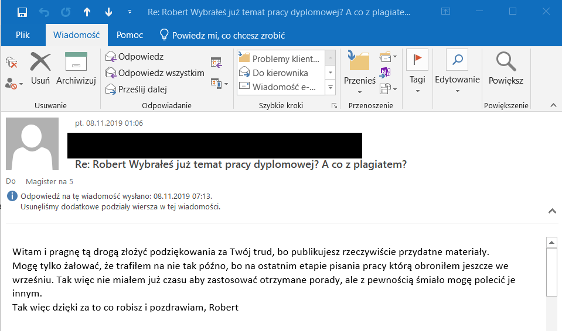Screen dimensions: 562x331
Task: Go to previous item with up arrow
Action: pyautogui.click(x=87, y=12)
